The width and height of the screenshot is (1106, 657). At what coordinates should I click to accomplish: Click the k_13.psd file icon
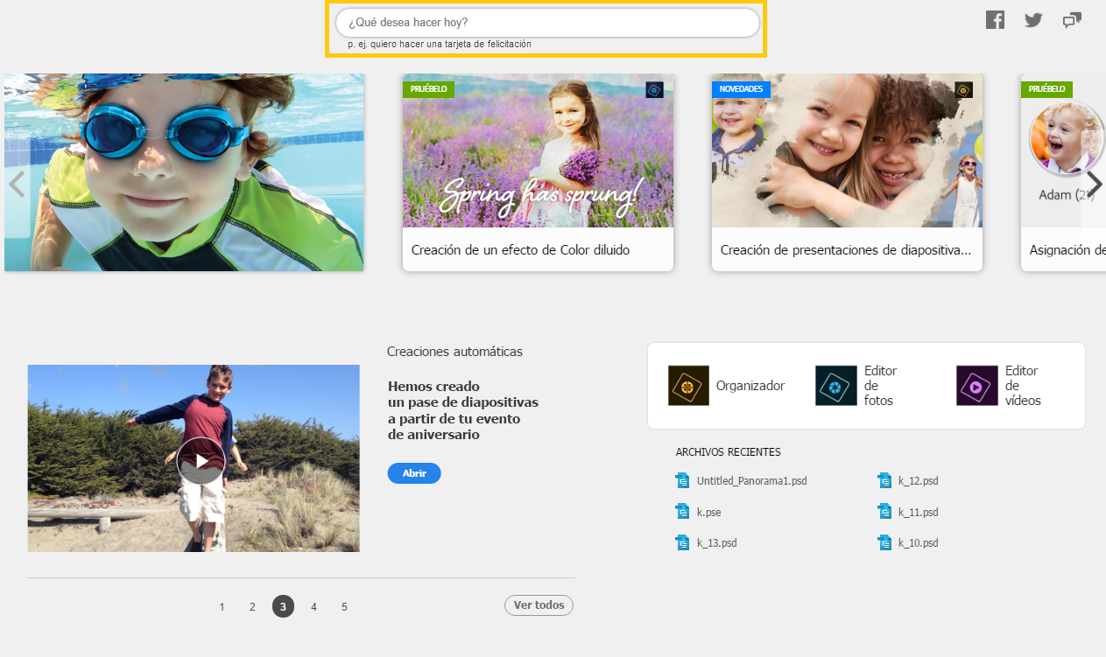pos(683,542)
